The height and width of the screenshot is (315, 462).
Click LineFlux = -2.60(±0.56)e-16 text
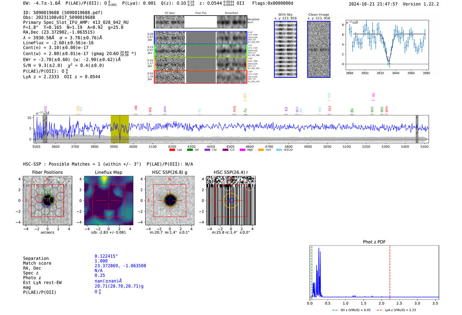[58, 43]
